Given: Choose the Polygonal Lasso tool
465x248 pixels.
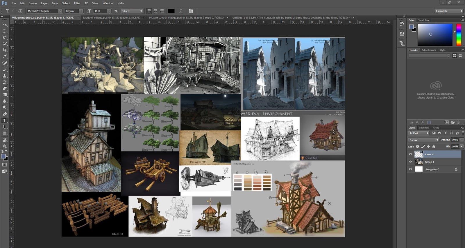Looking at the screenshot, I should [x=5, y=37].
